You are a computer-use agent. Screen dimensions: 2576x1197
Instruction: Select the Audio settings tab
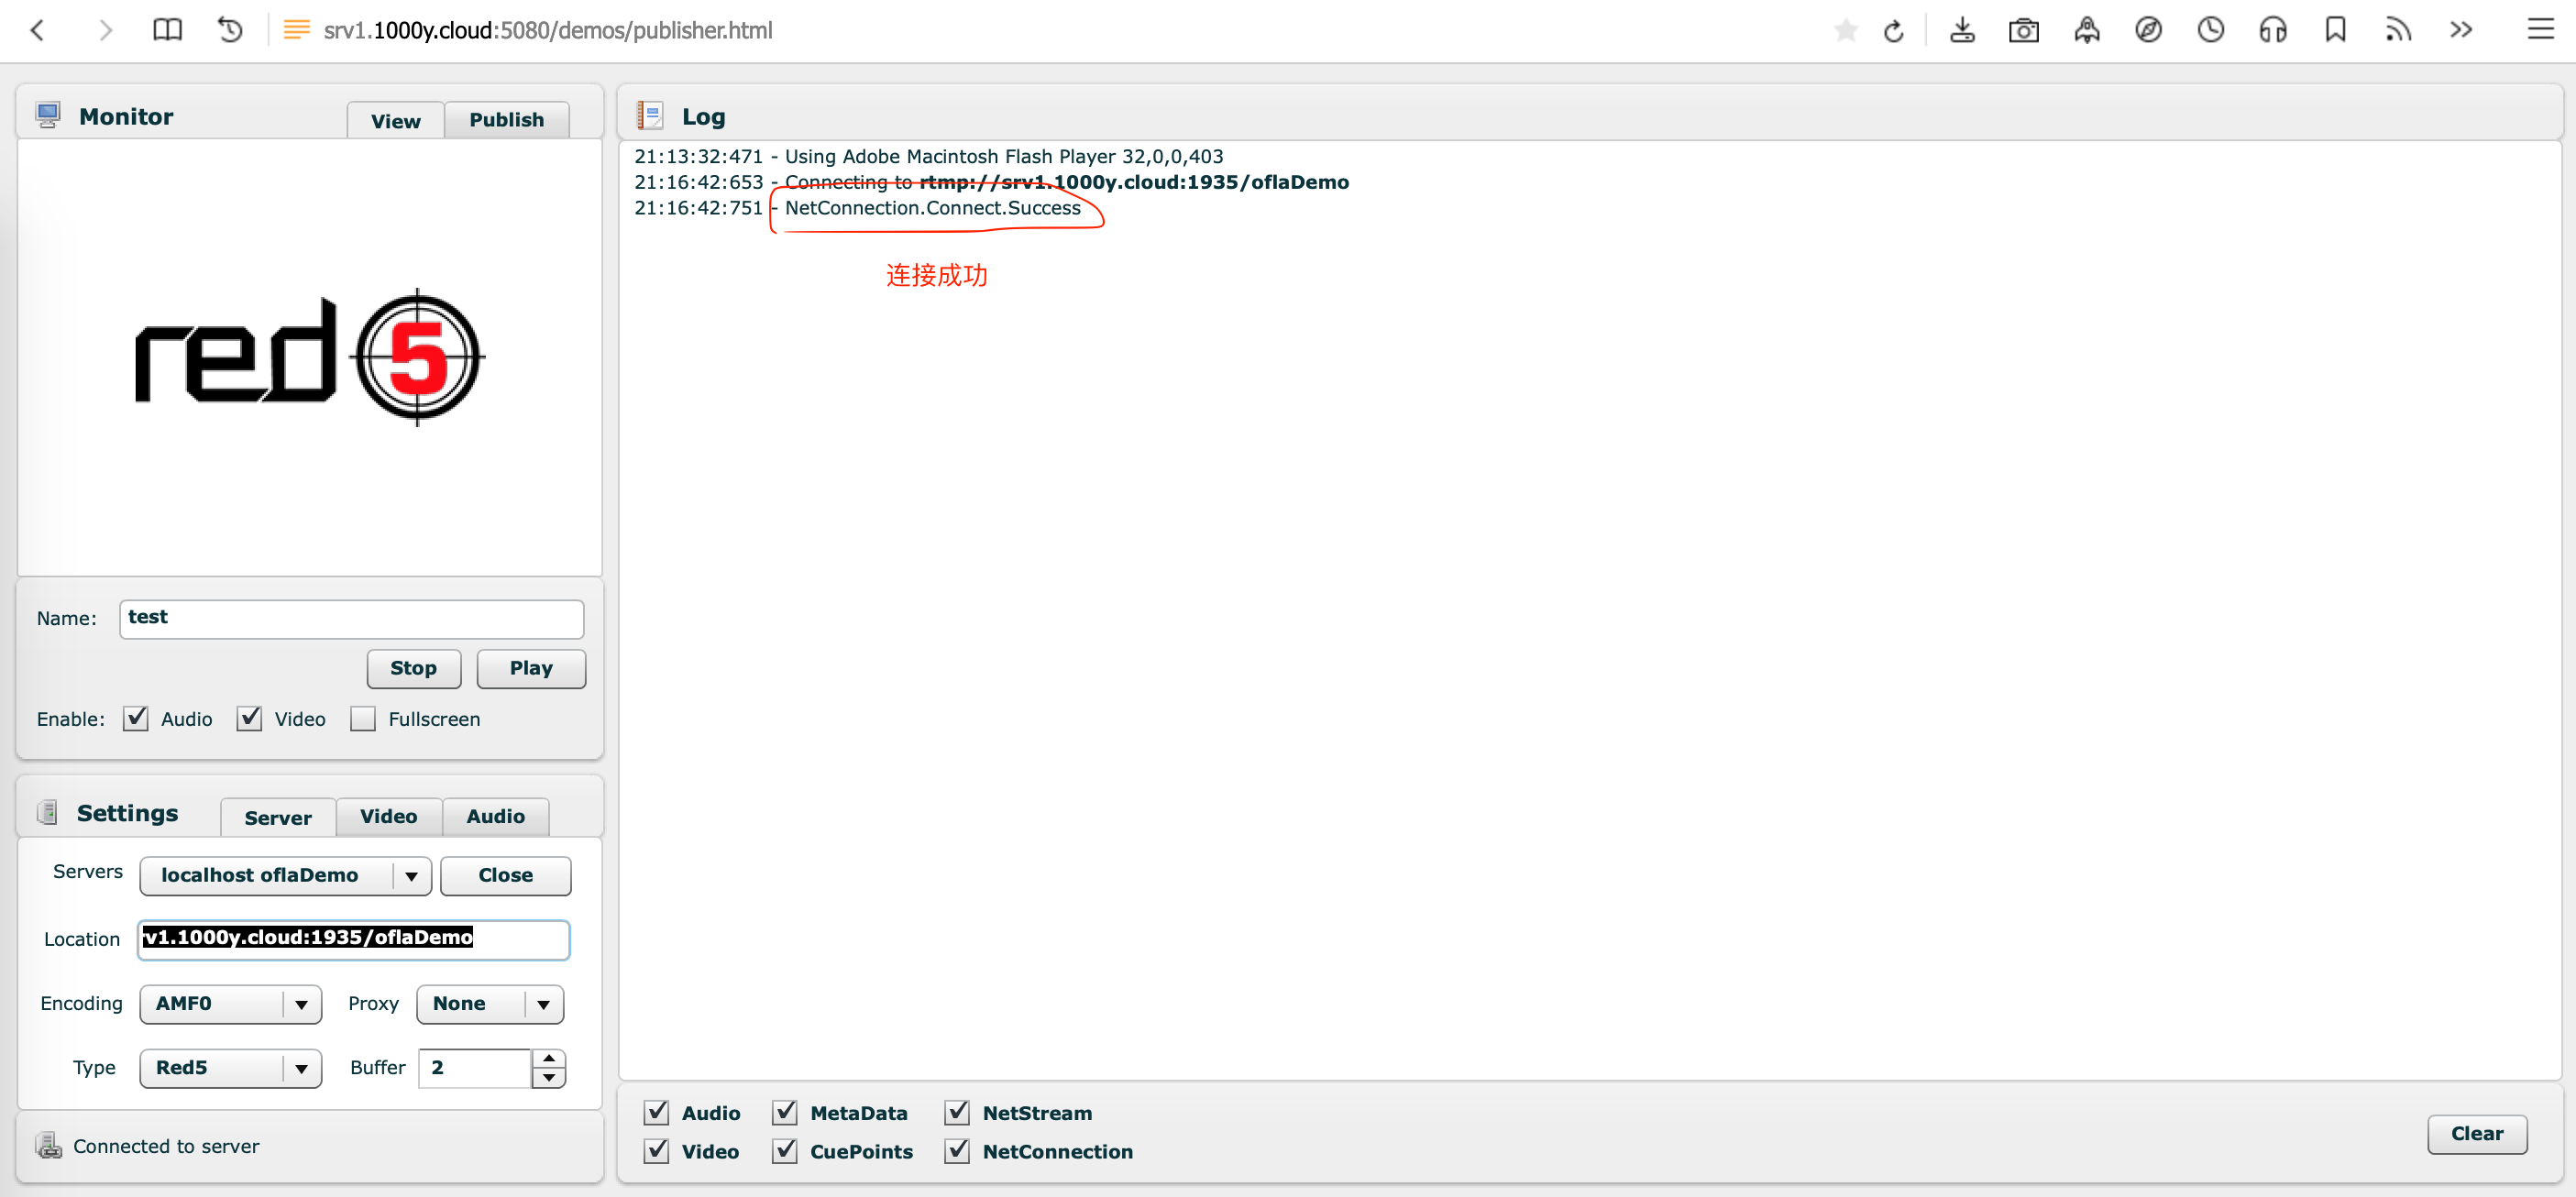pos(496,816)
